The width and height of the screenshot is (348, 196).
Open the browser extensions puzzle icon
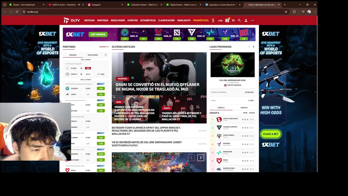point(294,12)
